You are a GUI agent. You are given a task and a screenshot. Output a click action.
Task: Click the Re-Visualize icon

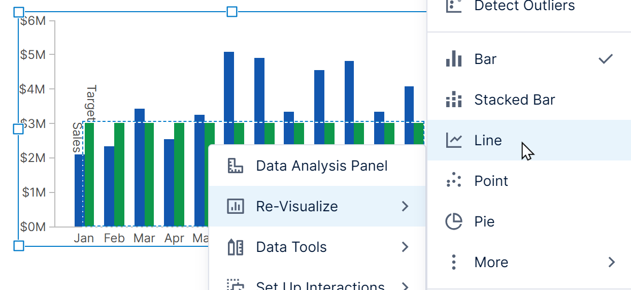pyautogui.click(x=235, y=206)
